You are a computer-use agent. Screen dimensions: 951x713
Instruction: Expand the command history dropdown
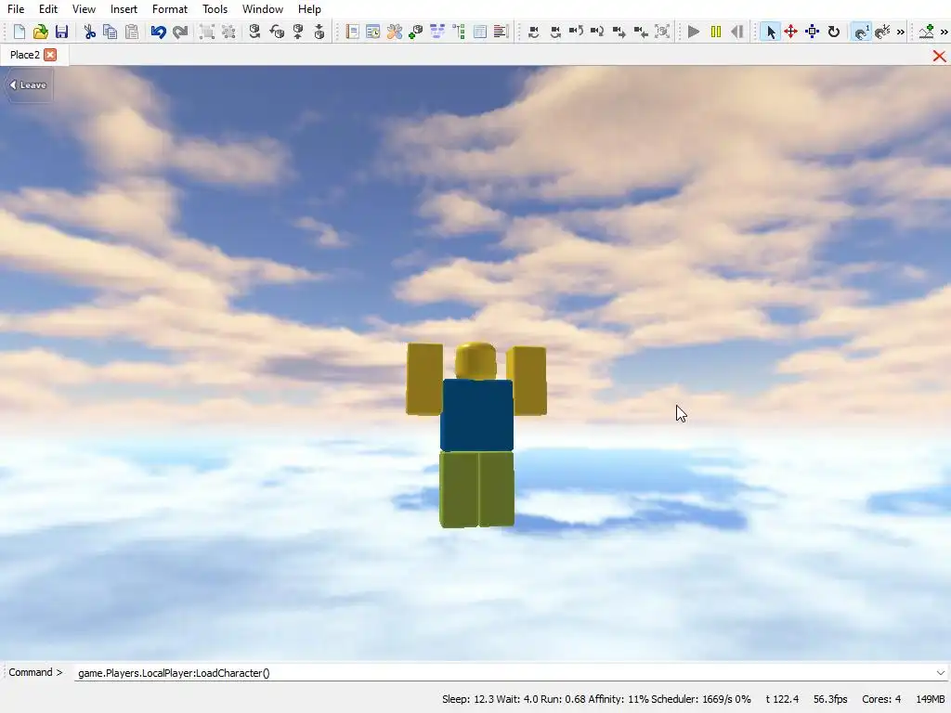[941, 672]
